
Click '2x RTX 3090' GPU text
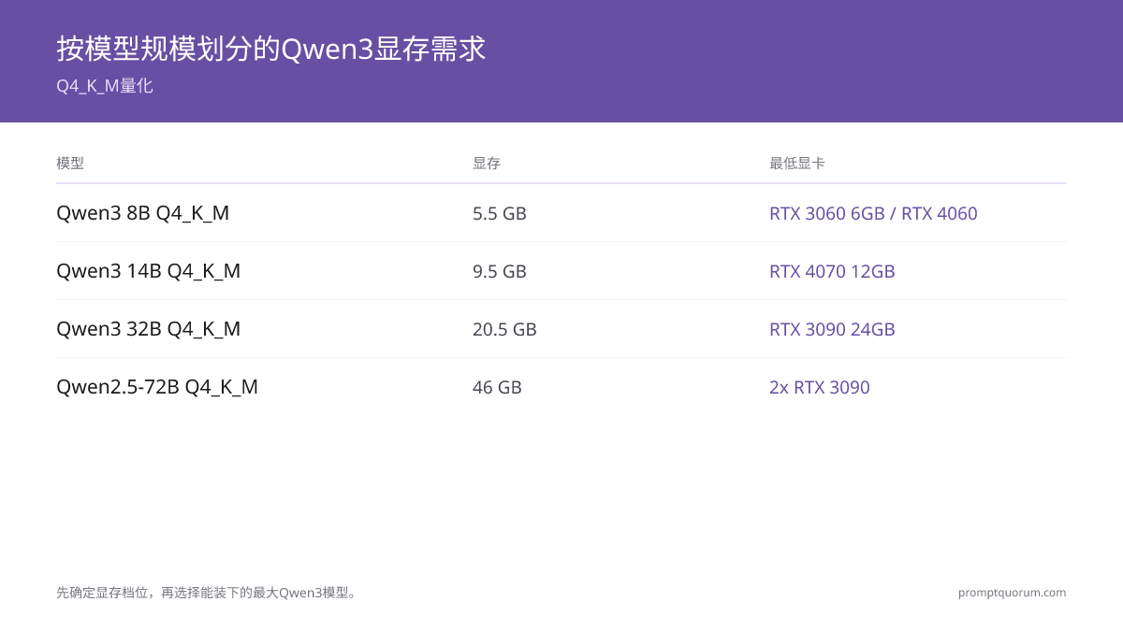820,387
